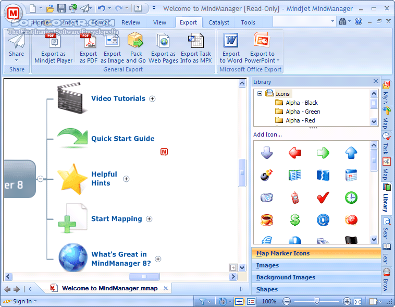Click the binoculars Find icon

coord(342,21)
